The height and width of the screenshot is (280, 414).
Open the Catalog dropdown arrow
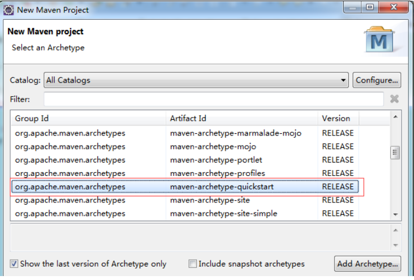[x=343, y=80]
